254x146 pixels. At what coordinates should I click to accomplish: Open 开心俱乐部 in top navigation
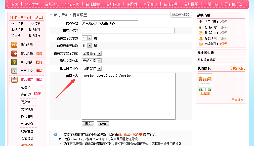click(x=233, y=4)
